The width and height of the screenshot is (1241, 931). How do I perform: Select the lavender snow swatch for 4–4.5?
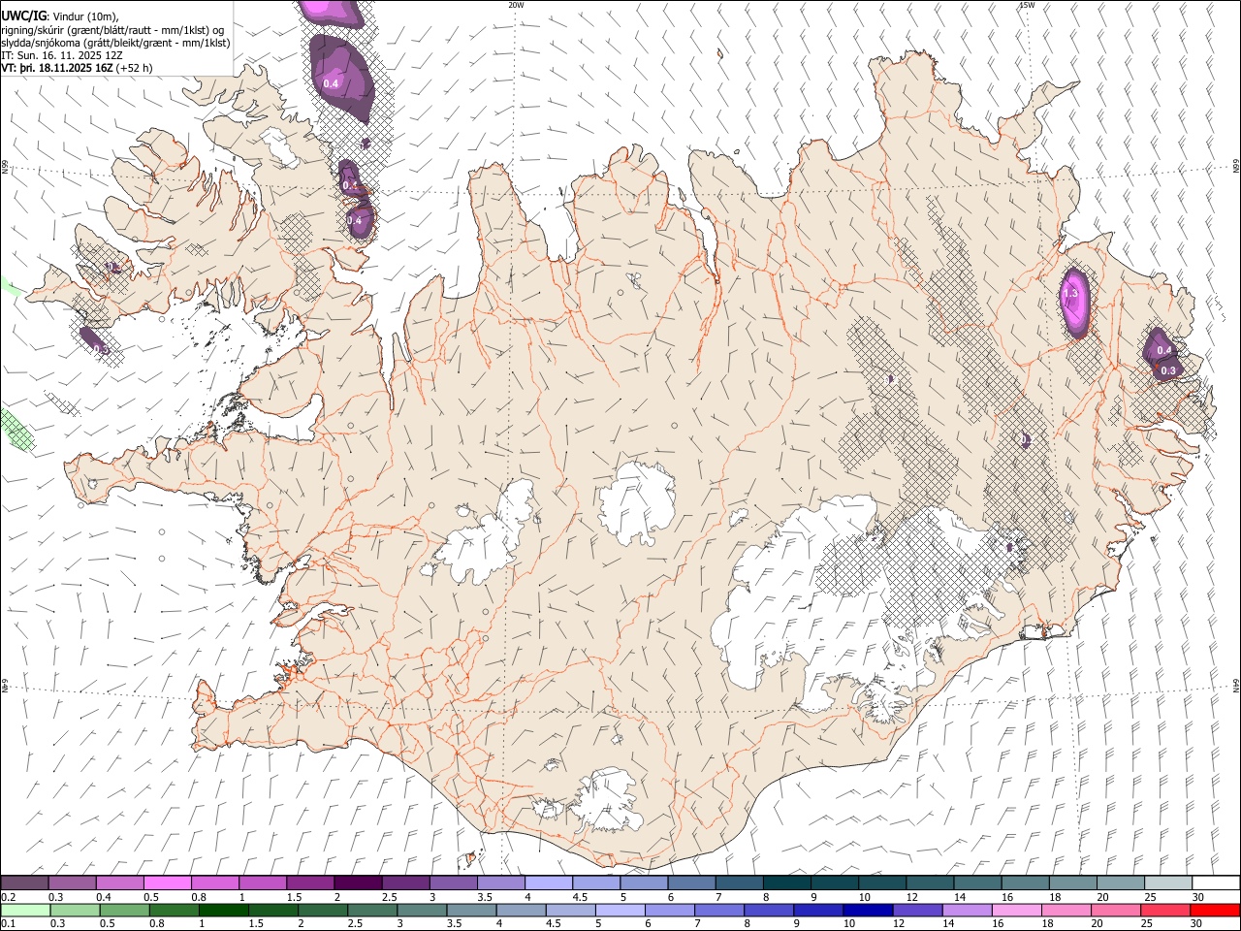click(548, 883)
